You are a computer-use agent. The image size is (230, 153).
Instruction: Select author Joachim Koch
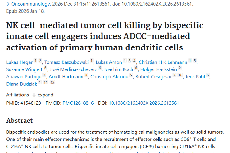point(119,69)
